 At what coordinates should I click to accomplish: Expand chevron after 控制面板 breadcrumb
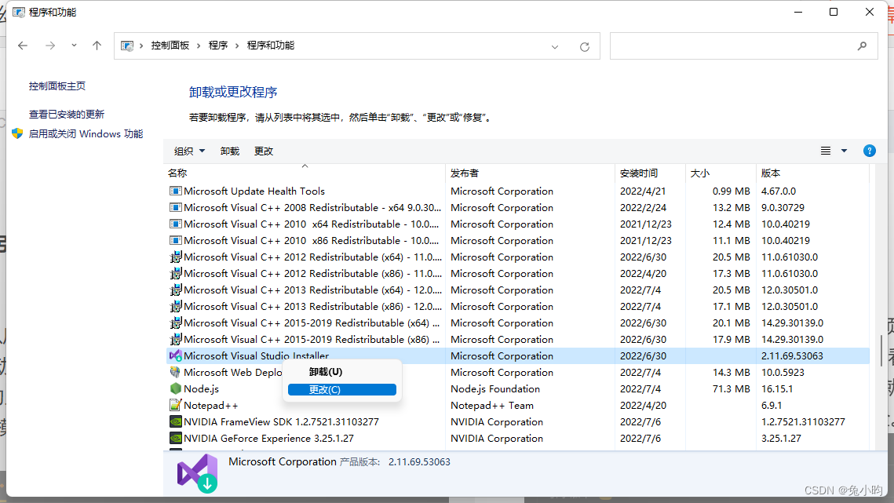coord(199,46)
